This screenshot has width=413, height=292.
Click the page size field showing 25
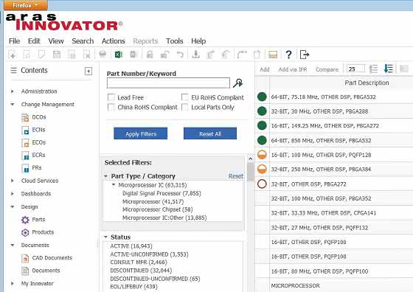355,69
